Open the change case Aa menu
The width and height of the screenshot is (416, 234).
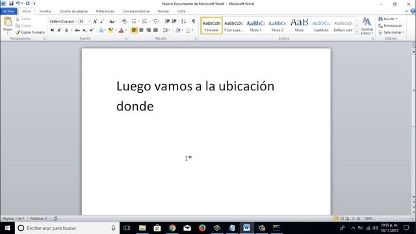(x=112, y=21)
